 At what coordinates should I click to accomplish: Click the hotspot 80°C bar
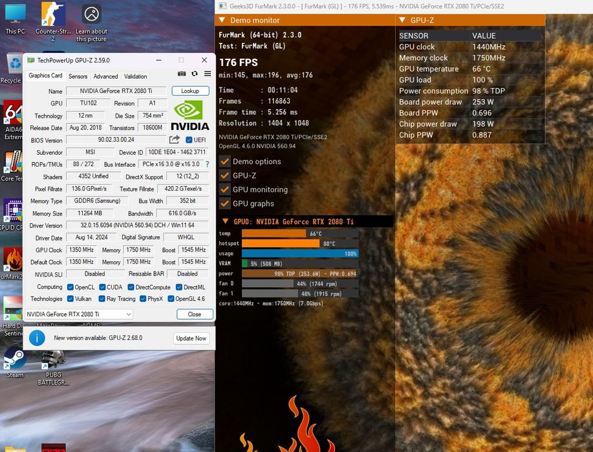(300, 243)
